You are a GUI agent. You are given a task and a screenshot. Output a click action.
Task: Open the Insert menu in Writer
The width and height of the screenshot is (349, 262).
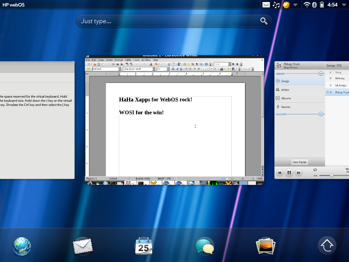pos(109,60)
